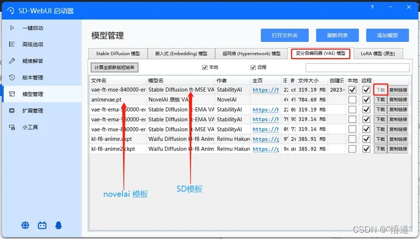Copy link for kl-f8-anime2.ckpt row

[398, 149]
